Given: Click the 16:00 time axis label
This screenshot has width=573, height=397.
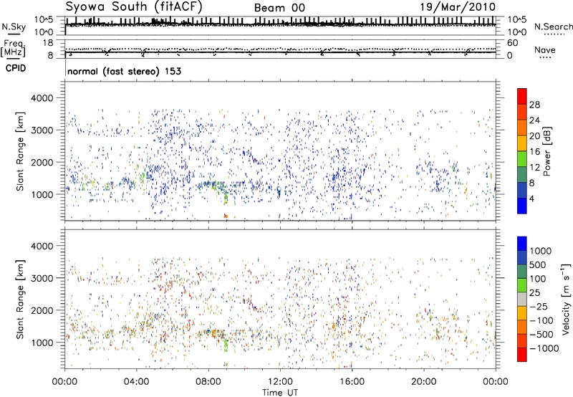Looking at the screenshot, I should (352, 382).
